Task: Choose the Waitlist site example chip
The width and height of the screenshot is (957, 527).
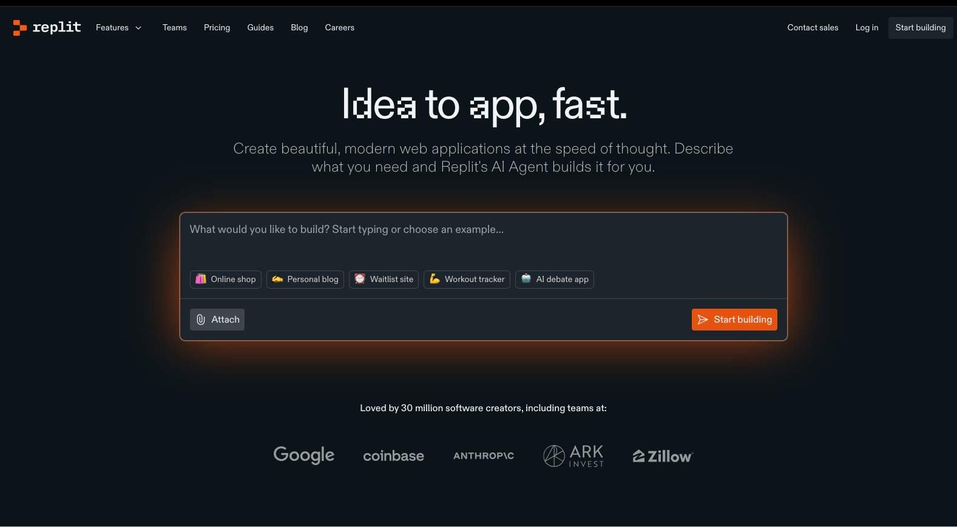Action: (384, 280)
